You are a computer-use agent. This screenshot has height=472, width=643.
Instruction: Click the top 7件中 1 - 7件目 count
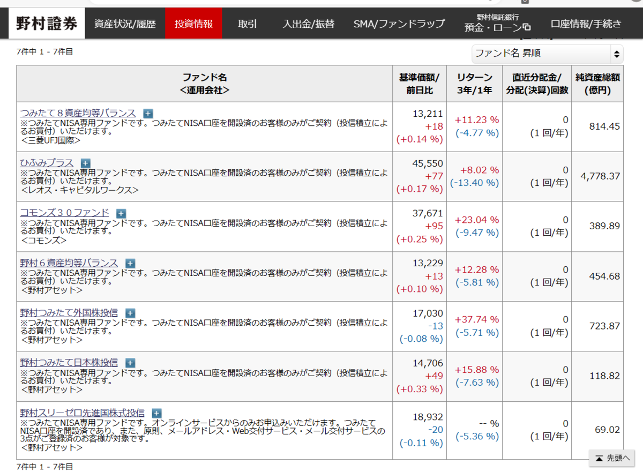(44, 51)
